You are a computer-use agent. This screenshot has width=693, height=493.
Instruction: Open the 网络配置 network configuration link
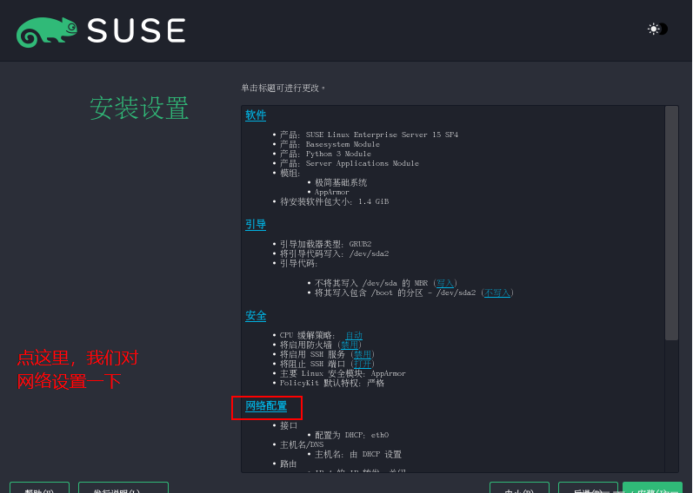coord(266,406)
